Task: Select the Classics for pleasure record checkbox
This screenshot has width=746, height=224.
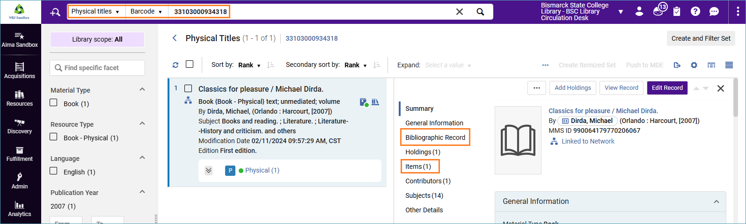Action: [188, 88]
